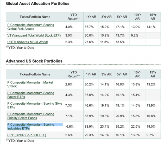Open P Composite Momentum Scoring Global Risk Assets link
This screenshot has height=144, width=164.
(31, 27)
